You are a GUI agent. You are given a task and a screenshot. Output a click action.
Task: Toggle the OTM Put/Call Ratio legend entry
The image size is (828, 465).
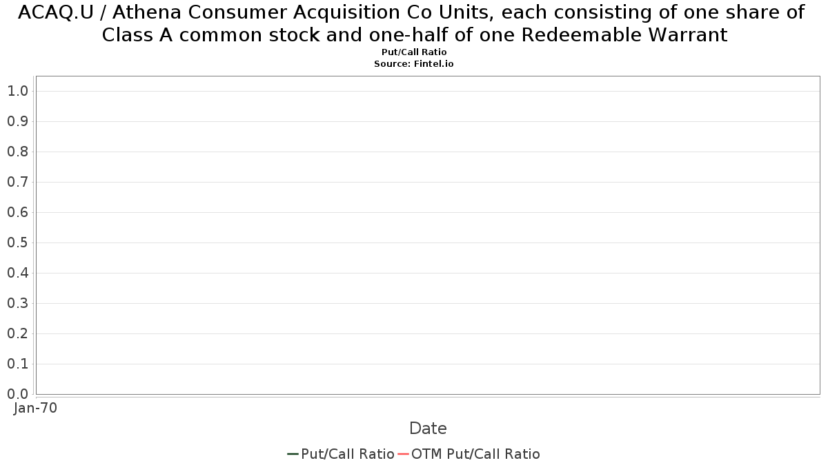click(469, 454)
